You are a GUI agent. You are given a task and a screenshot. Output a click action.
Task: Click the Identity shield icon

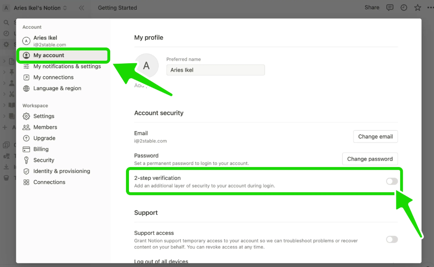click(x=26, y=171)
